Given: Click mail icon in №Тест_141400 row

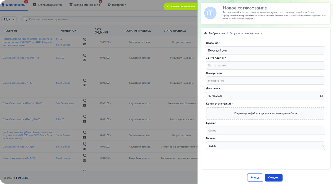Looking at the screenshot, I should click(85, 121).
